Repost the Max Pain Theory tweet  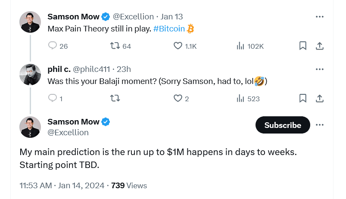tap(115, 46)
